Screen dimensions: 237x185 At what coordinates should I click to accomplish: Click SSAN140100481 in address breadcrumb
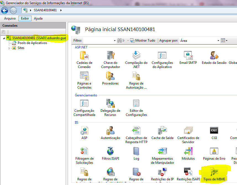[45, 10]
